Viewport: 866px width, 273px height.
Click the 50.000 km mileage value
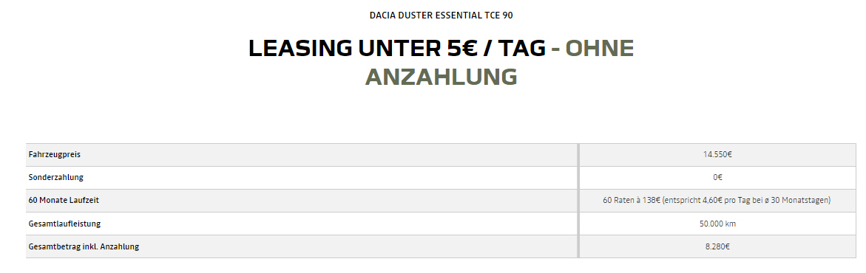click(x=717, y=224)
